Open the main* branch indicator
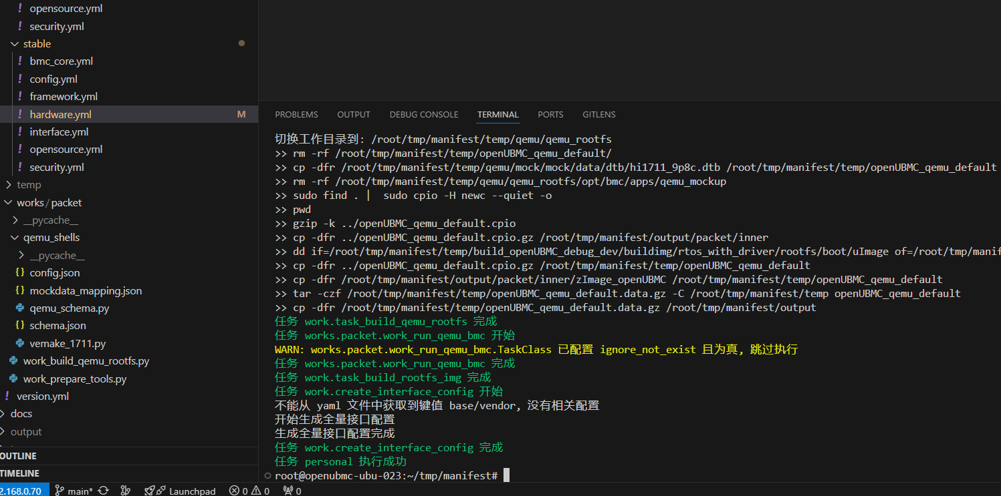This screenshot has width=1001, height=496. (74, 491)
